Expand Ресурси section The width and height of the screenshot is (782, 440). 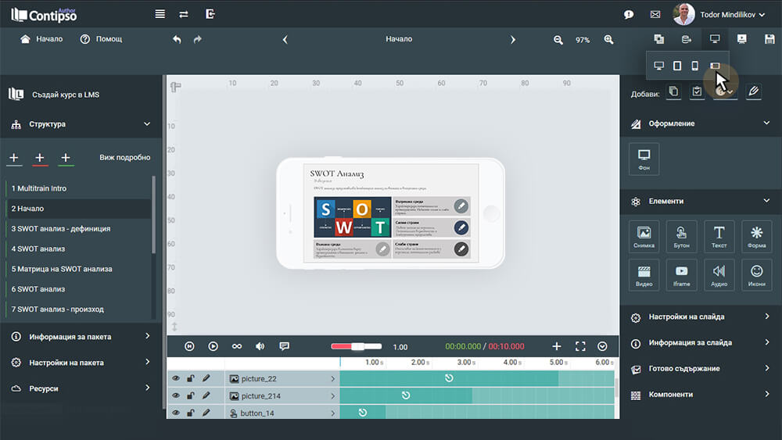pyautogui.click(x=147, y=388)
